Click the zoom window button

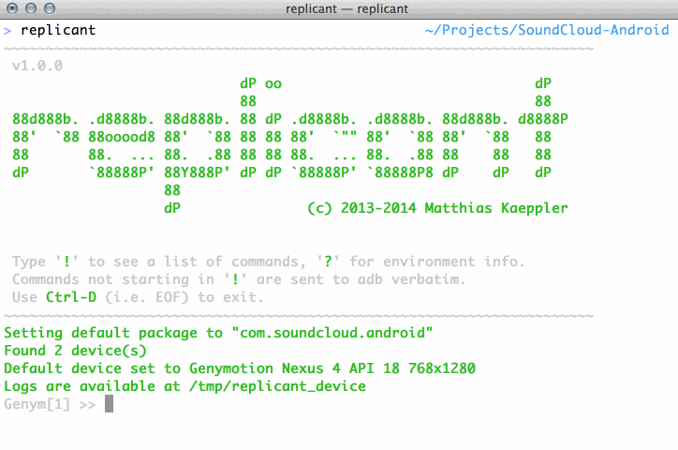click(x=48, y=8)
